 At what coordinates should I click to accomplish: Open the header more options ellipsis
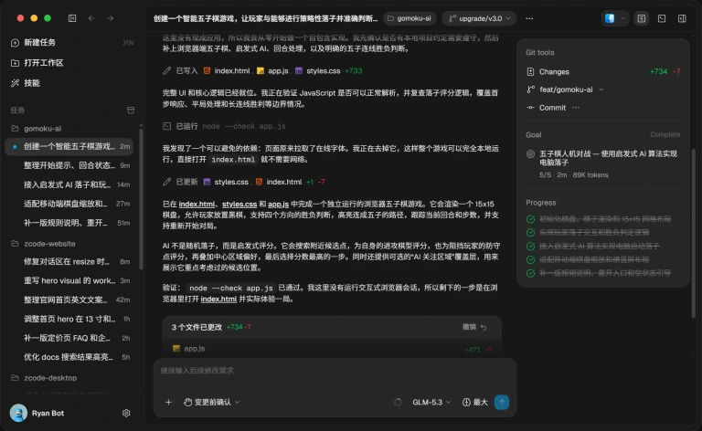[529, 18]
